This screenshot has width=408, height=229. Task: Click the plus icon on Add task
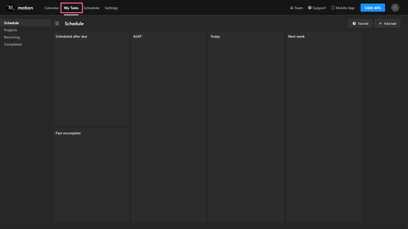click(380, 23)
